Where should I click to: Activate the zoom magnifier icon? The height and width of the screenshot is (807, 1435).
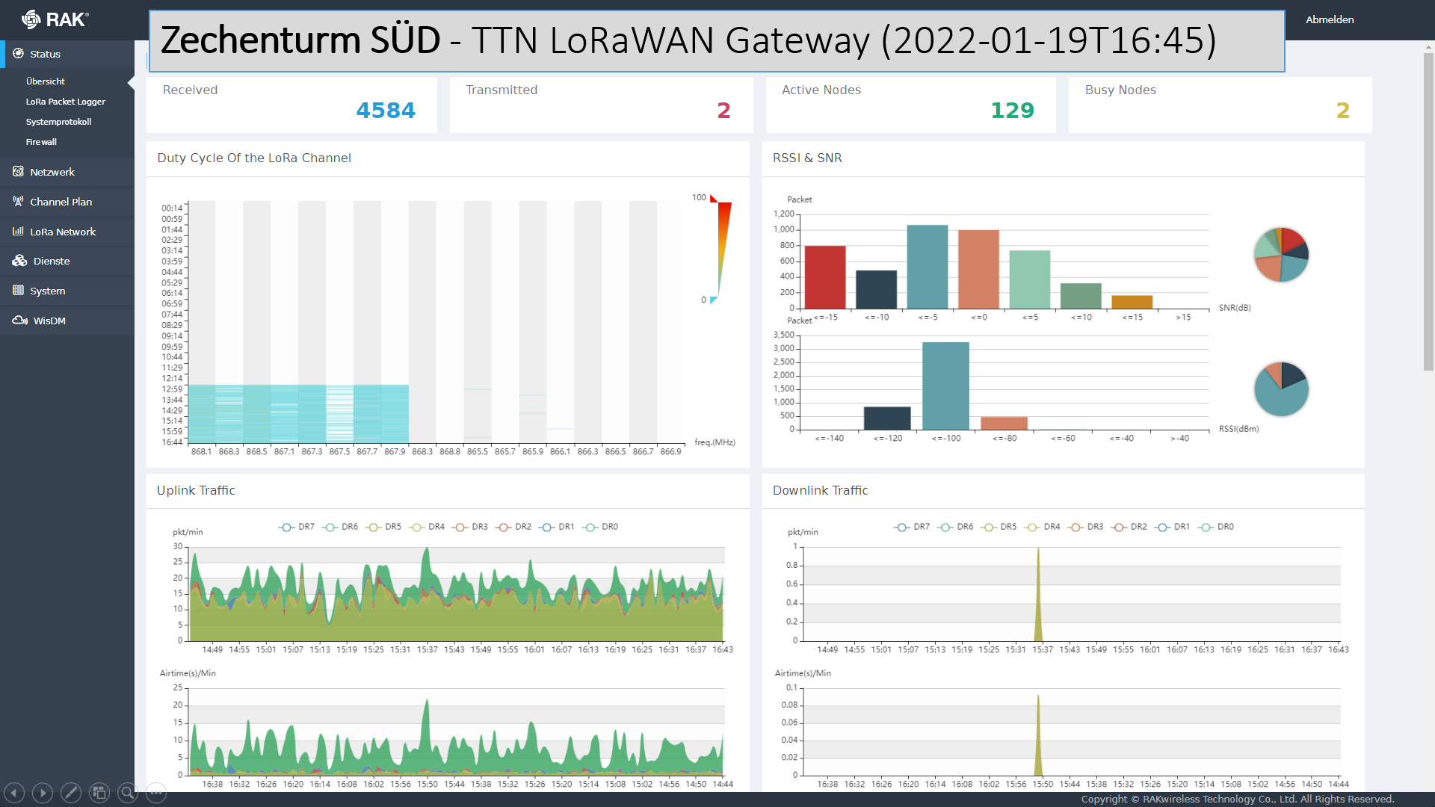[128, 793]
